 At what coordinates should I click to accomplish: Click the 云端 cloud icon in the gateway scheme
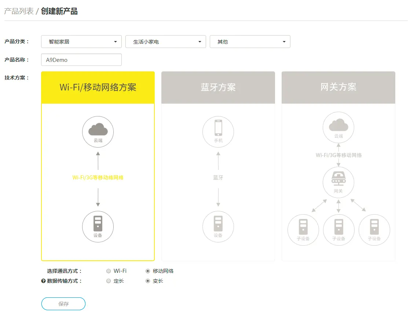point(338,127)
